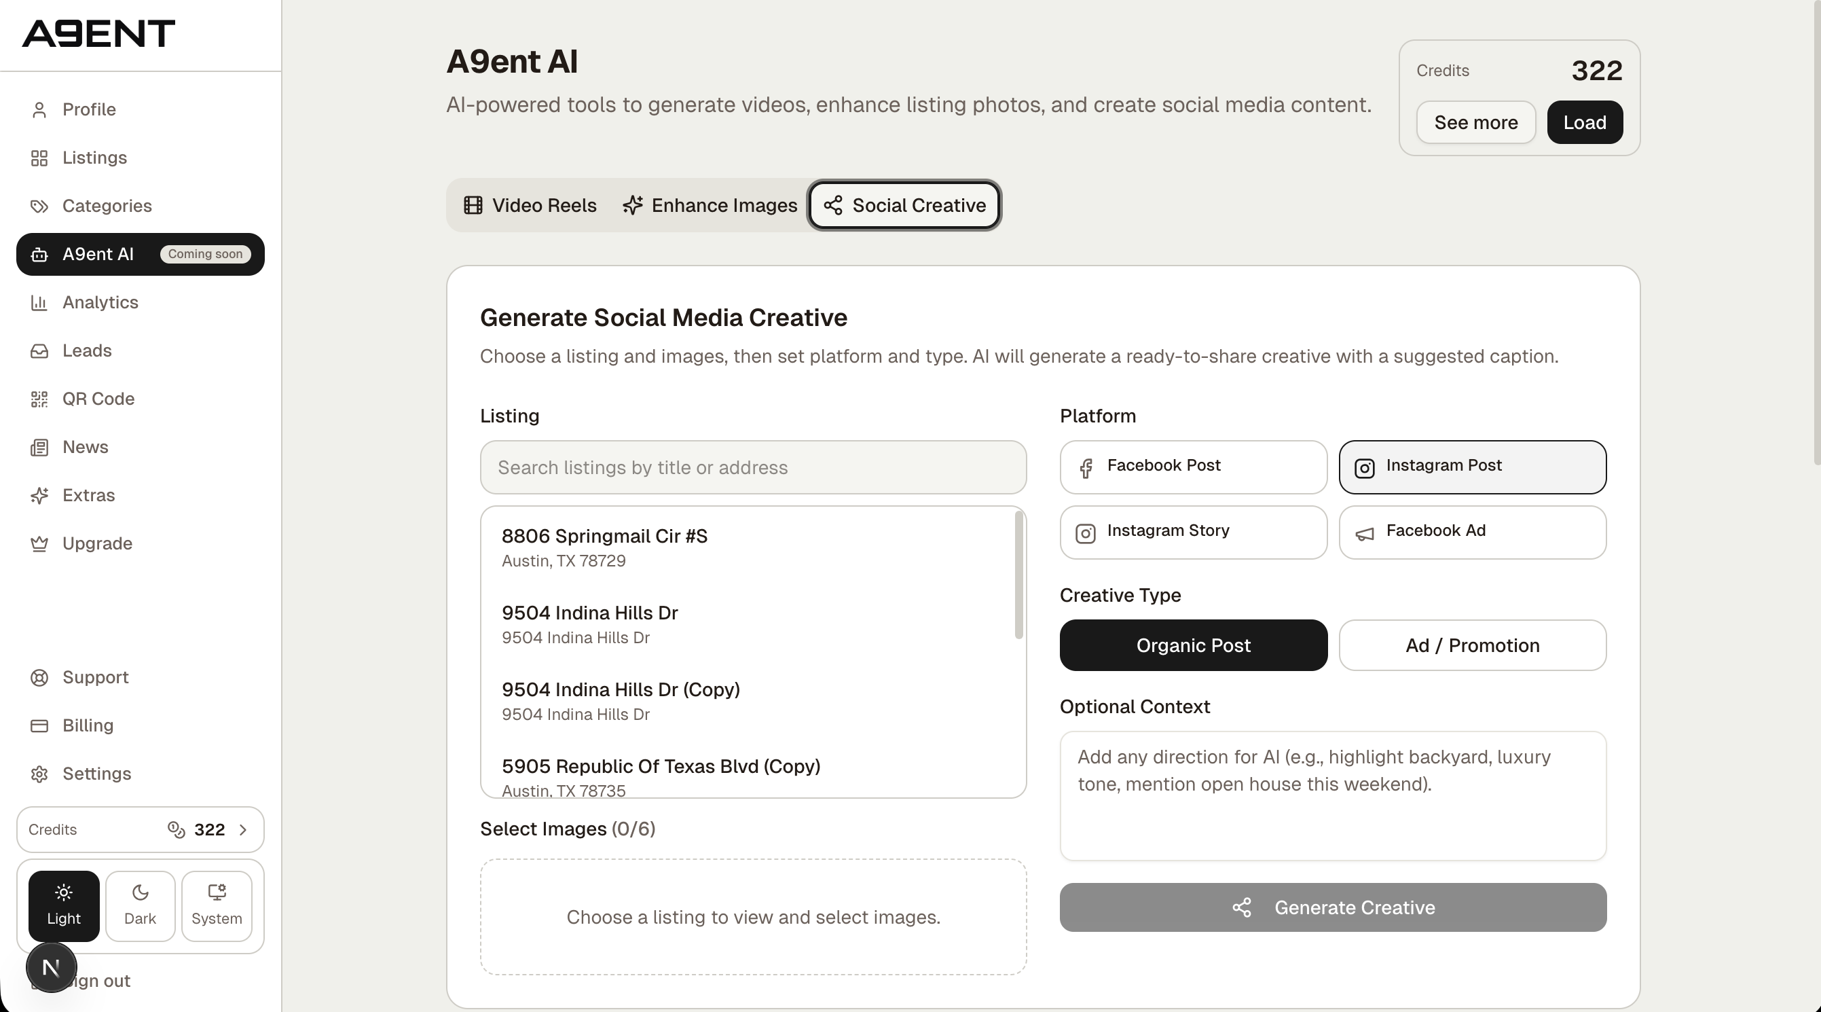Click the Upgrade crown icon
The image size is (1821, 1012).
[39, 543]
